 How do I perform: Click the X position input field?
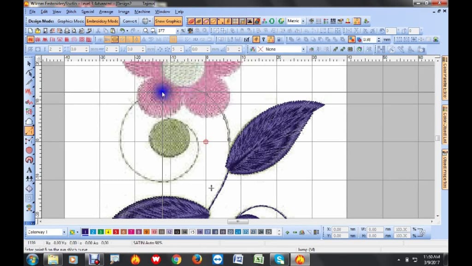point(340,229)
